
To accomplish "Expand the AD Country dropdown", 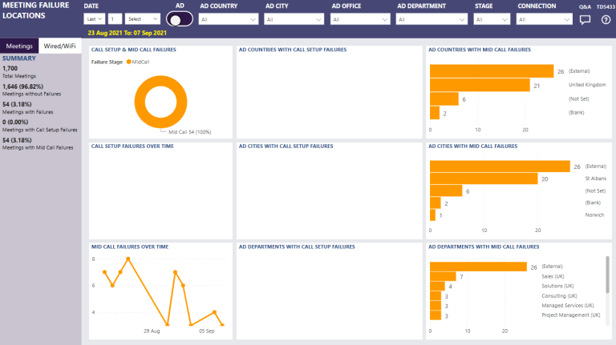I will click(229, 19).
